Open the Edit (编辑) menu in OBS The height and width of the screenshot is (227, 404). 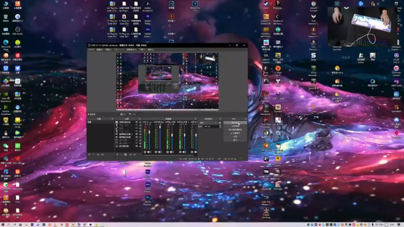click(99, 49)
